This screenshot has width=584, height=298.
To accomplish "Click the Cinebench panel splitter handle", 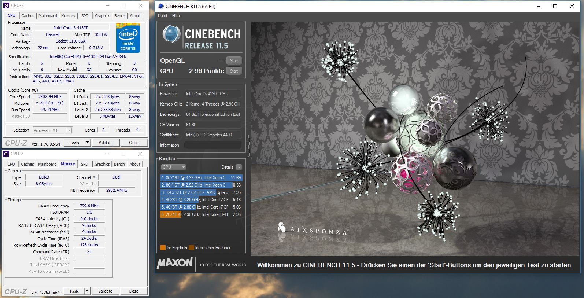I will (x=249, y=147).
